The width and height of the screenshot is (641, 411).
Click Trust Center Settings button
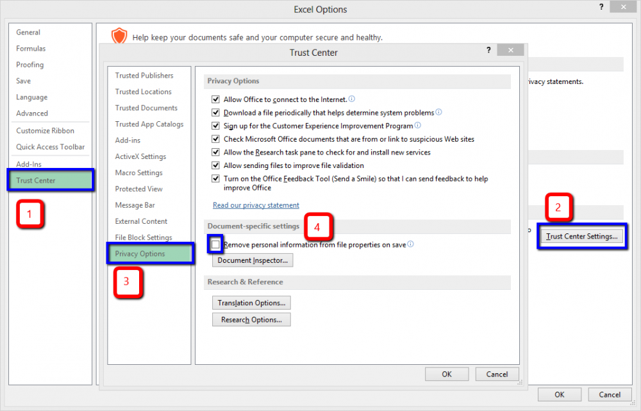pyautogui.click(x=582, y=237)
